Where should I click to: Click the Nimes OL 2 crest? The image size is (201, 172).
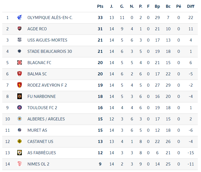20,164
